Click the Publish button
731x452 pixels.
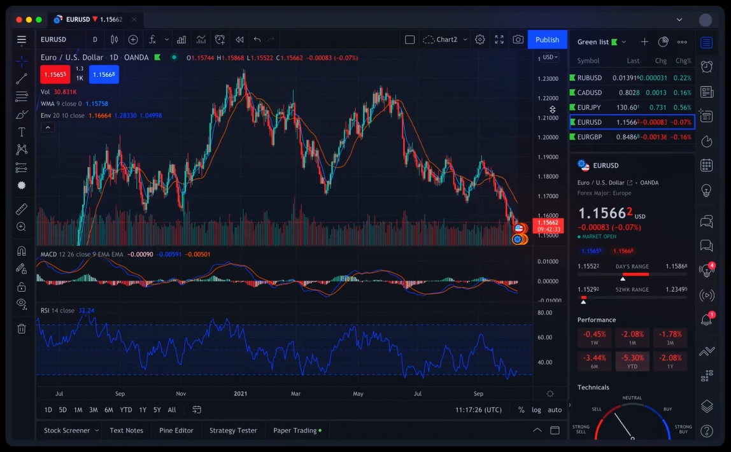[x=548, y=39]
